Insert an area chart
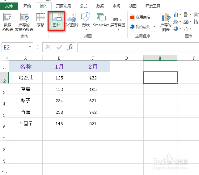Image resolution: width=199 pixels, height=175 pixels. point(186,22)
